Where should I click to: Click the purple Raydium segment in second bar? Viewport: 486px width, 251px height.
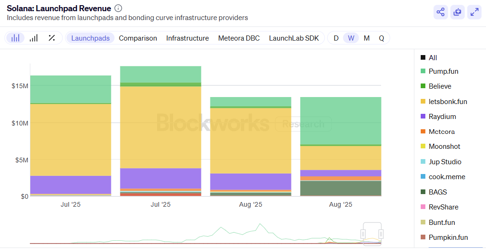(x=160, y=179)
